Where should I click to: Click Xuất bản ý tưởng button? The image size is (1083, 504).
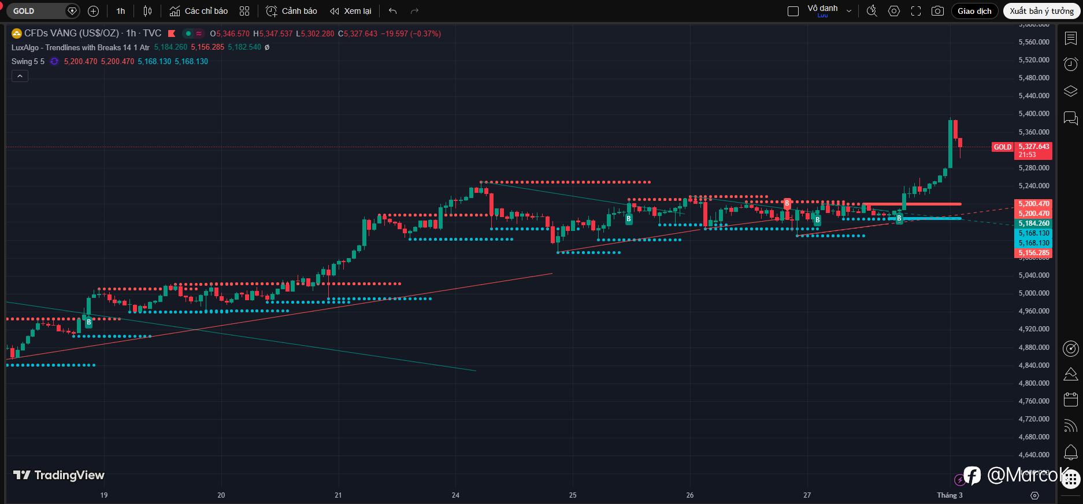point(1041,11)
